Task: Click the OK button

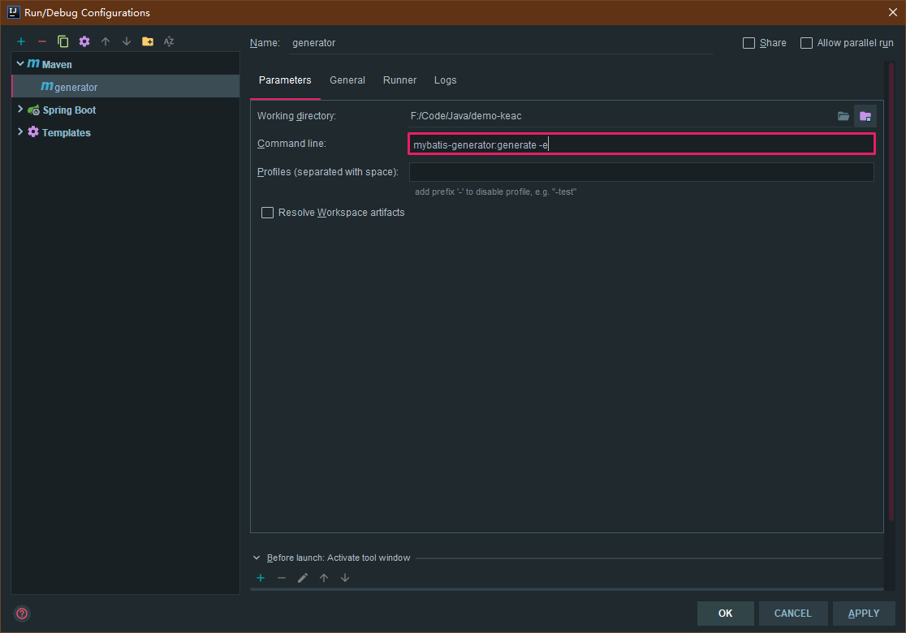Action: [x=725, y=614]
